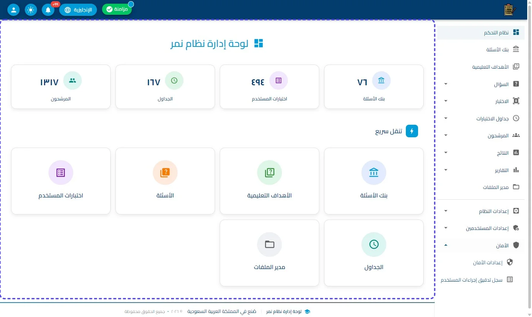
Task: Expand جداول الاختبارات sidebar arrow
Action: point(446,118)
